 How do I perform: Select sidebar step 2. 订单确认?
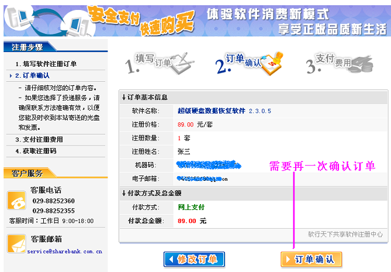32,75
